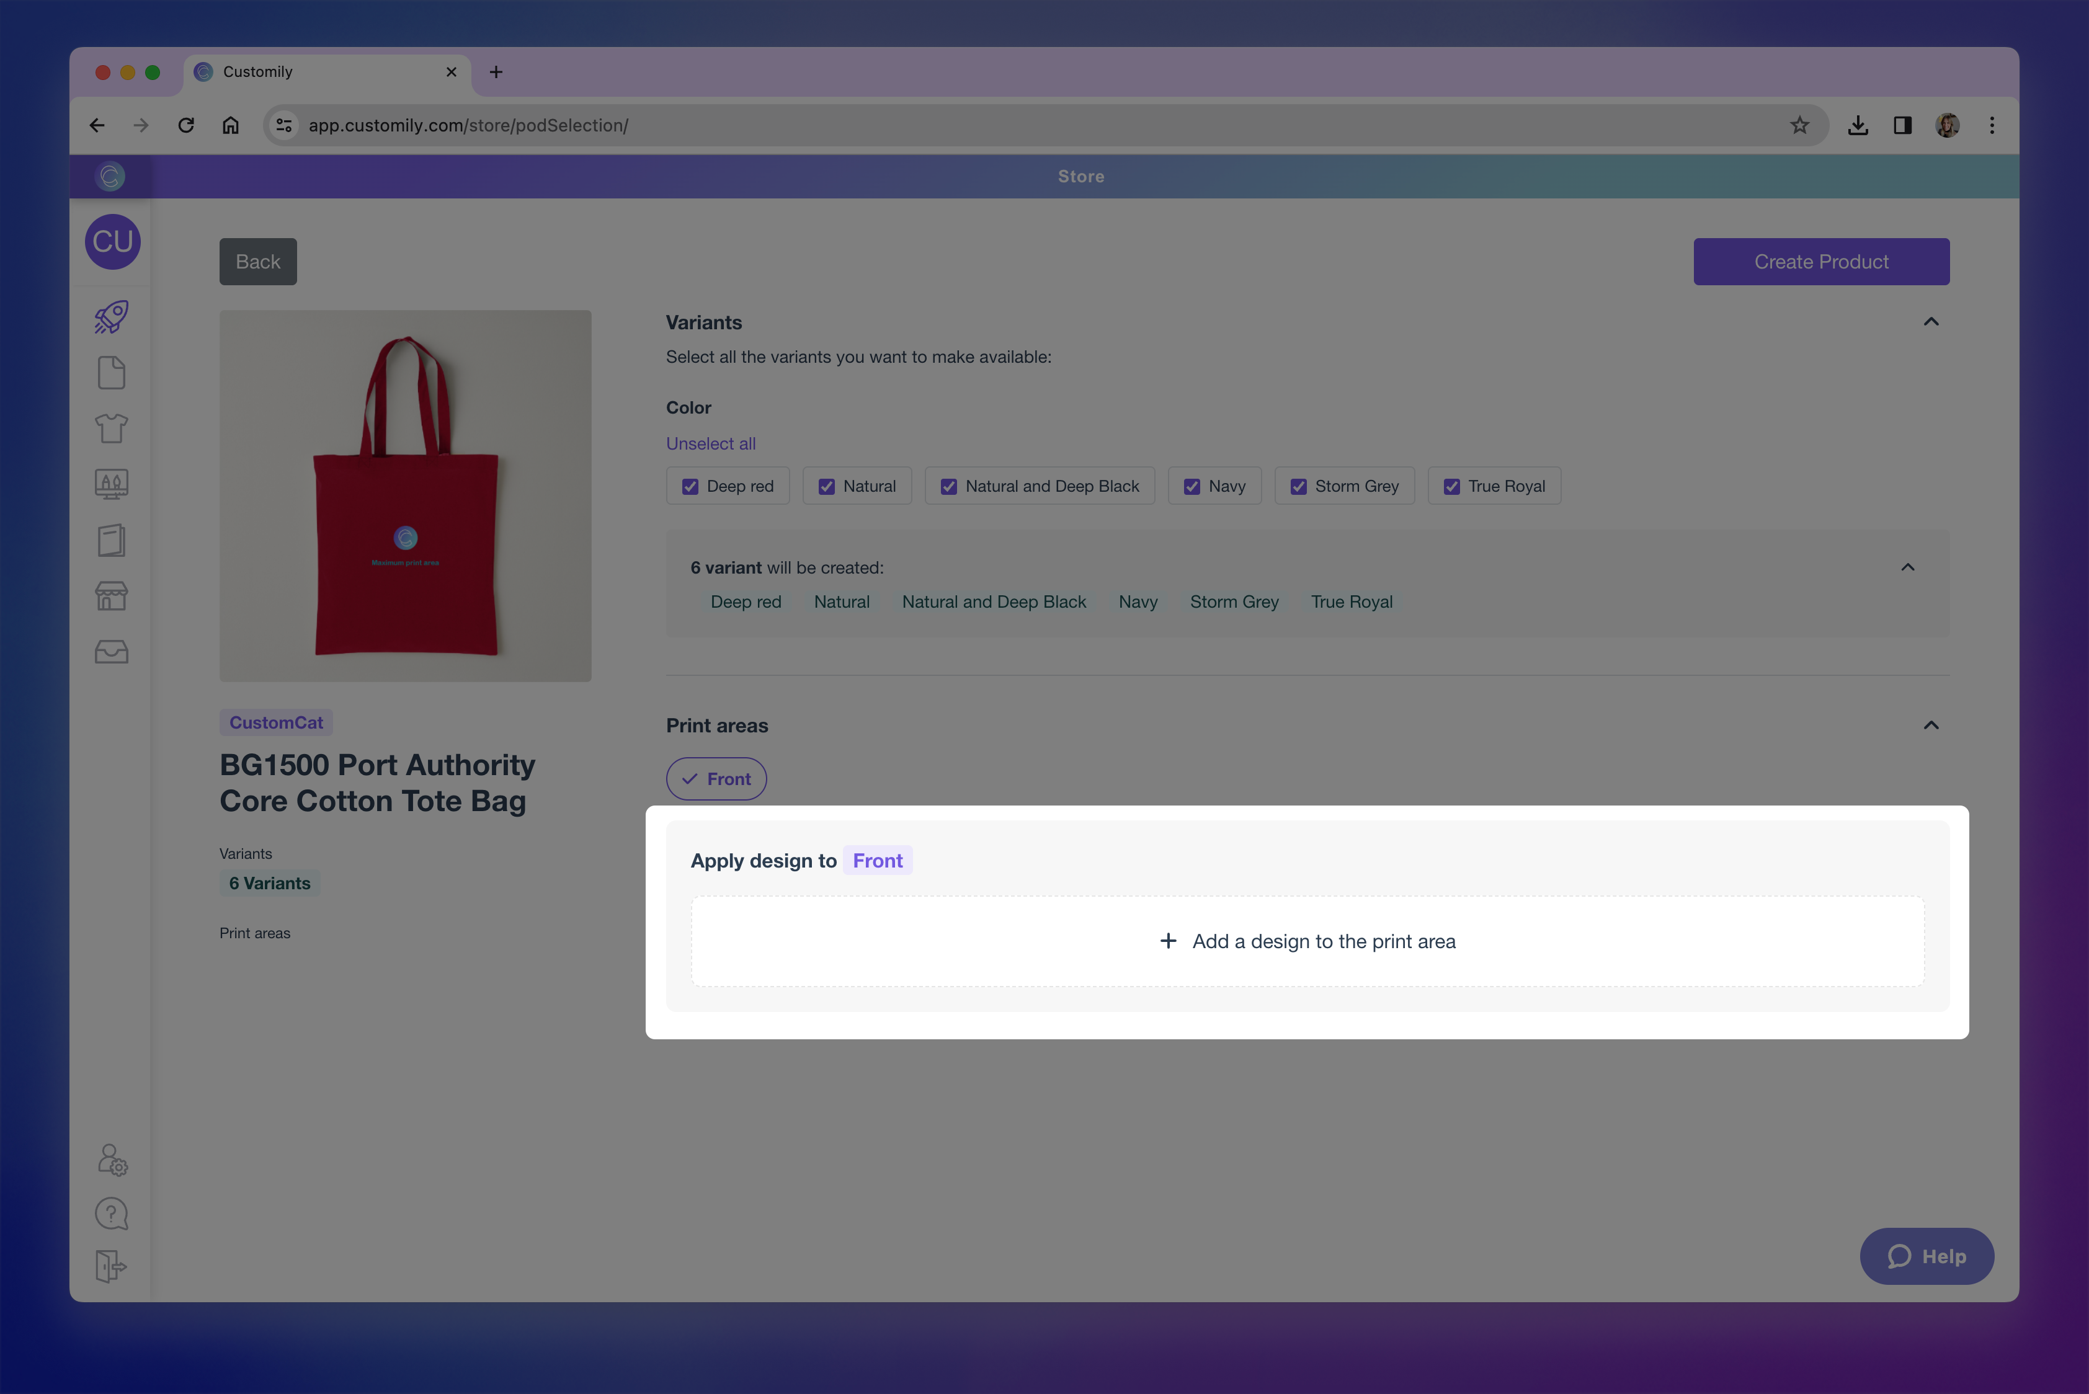Click the design monitor sidebar icon

pyautogui.click(x=111, y=484)
